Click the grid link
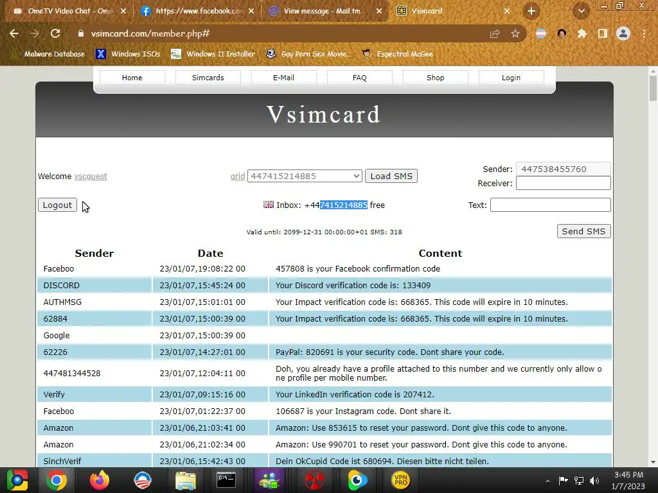The image size is (658, 493). coord(238,177)
